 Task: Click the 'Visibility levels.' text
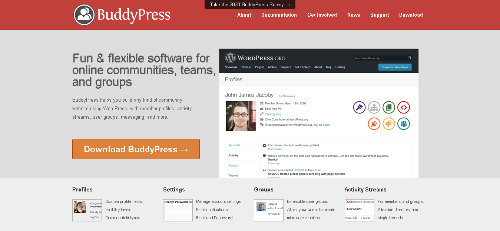click(119, 210)
